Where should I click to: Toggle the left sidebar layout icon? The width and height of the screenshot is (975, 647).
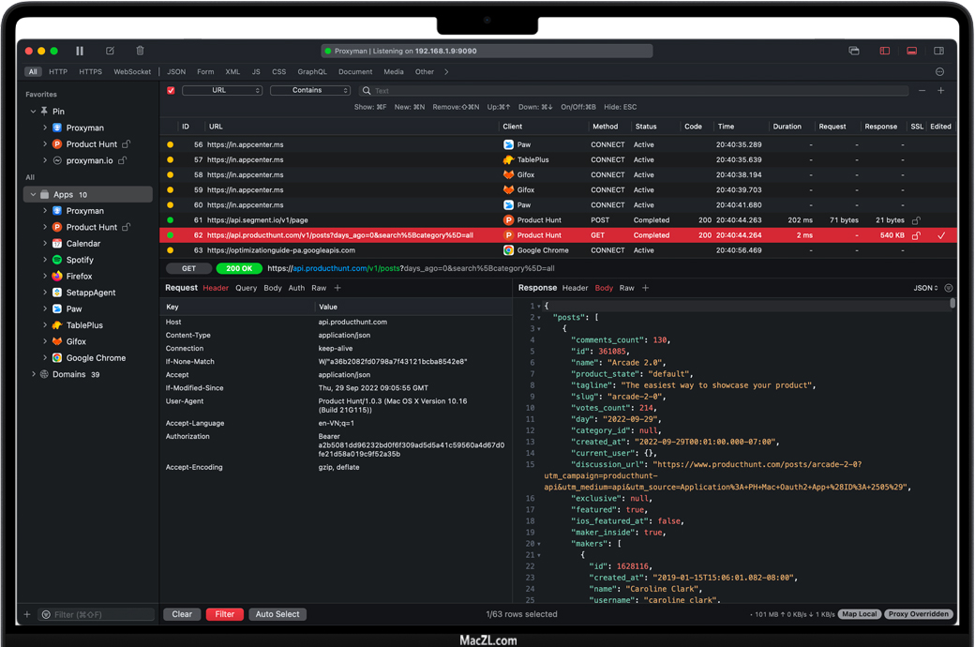(884, 51)
